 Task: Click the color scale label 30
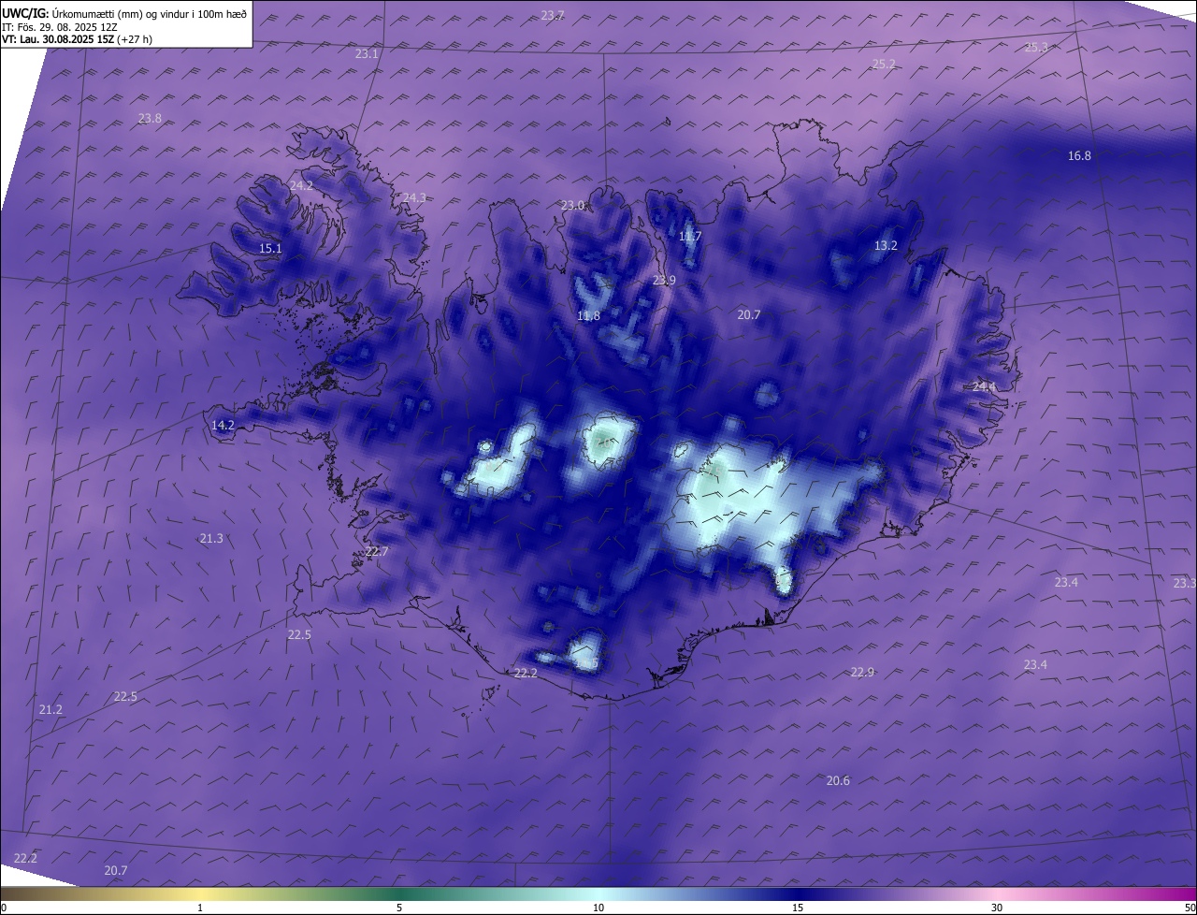(x=997, y=908)
